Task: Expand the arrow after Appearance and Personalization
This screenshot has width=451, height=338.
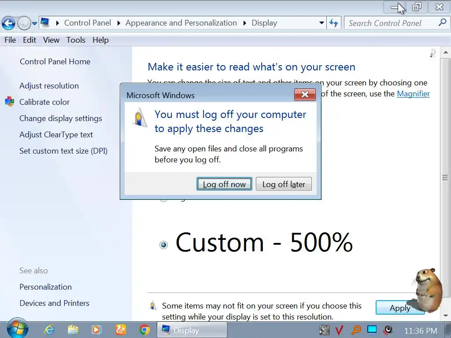Action: pos(244,23)
